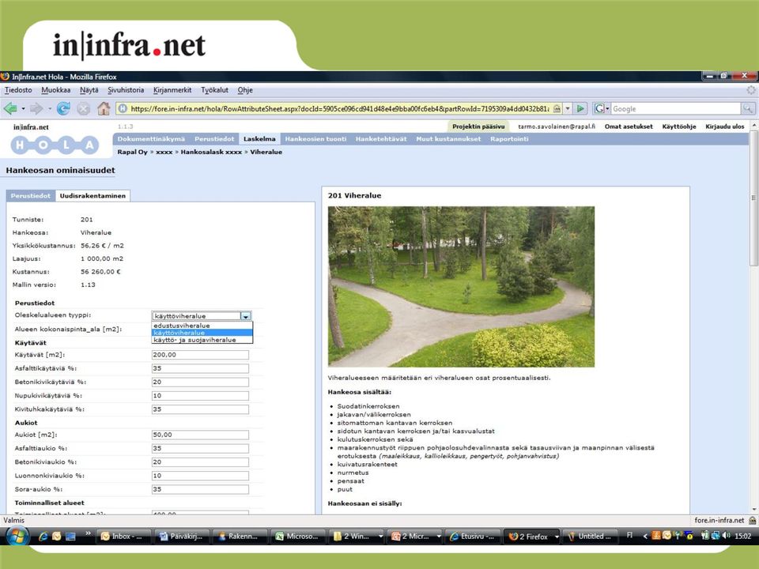
Task: Click the Firefox Forward arrow button
Action: 36,109
